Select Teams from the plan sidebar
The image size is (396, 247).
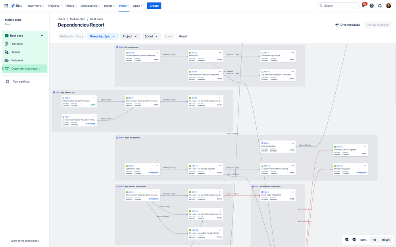[x=16, y=52]
